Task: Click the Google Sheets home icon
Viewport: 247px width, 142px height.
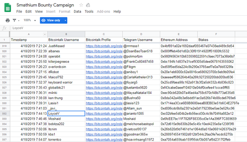Action: 8,8
